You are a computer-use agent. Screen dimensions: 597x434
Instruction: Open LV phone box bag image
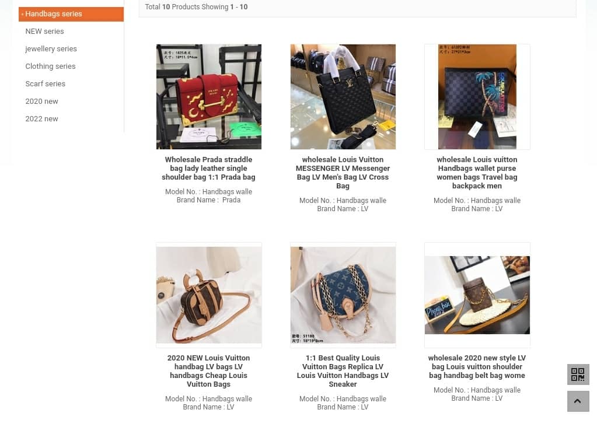477,295
